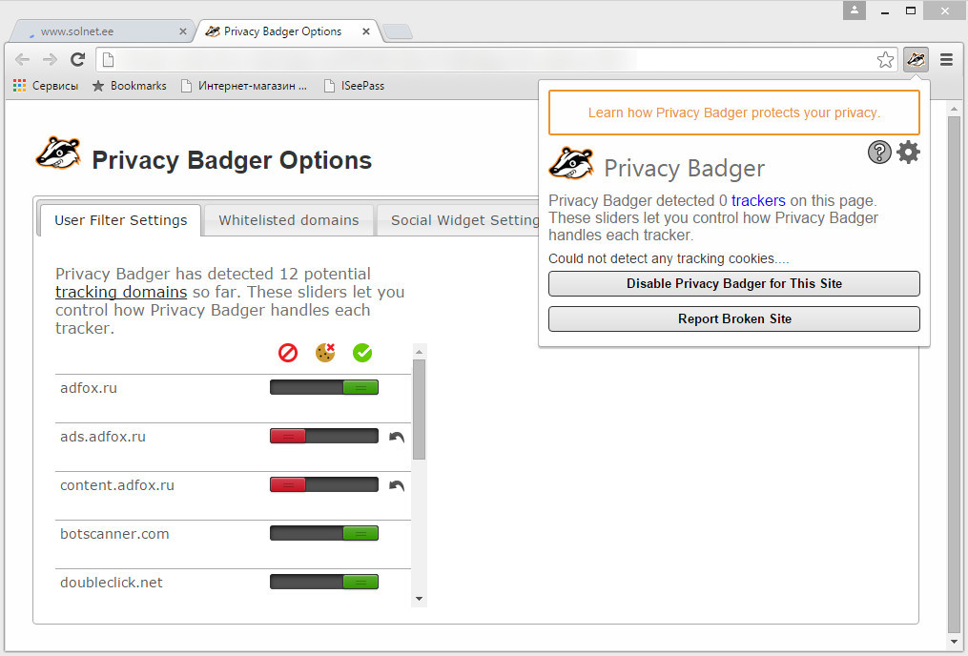Click the green allow column icon
Screen dimensions: 968x656
(362, 353)
